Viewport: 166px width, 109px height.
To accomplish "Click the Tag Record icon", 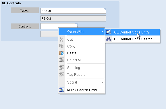I will 62,74.
